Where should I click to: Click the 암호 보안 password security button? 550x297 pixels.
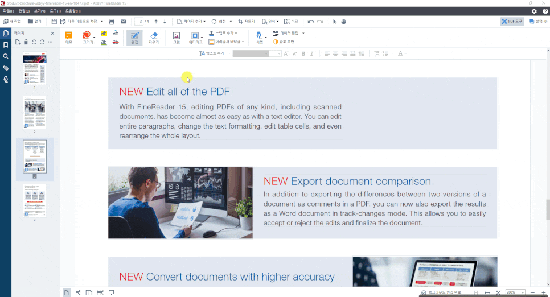pos(284,42)
